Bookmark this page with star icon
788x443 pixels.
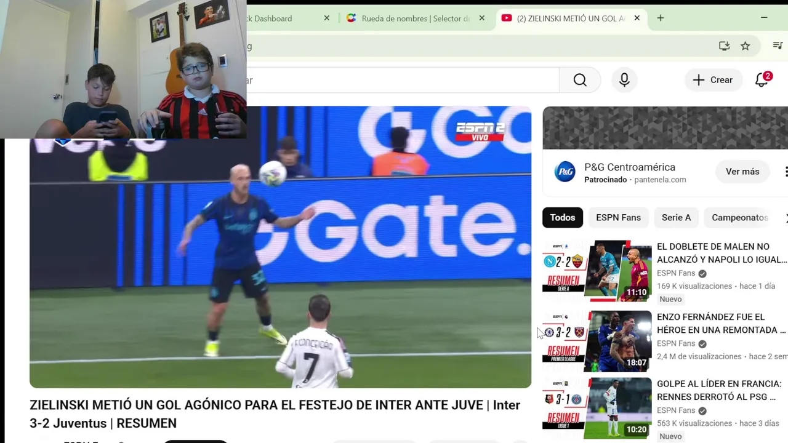point(745,46)
